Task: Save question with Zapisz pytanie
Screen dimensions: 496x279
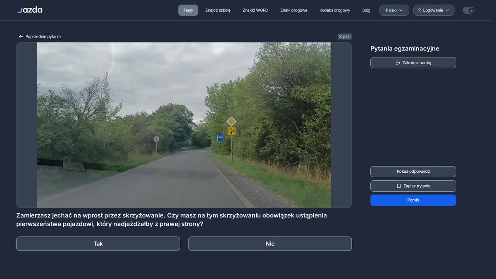Action: pyautogui.click(x=413, y=186)
